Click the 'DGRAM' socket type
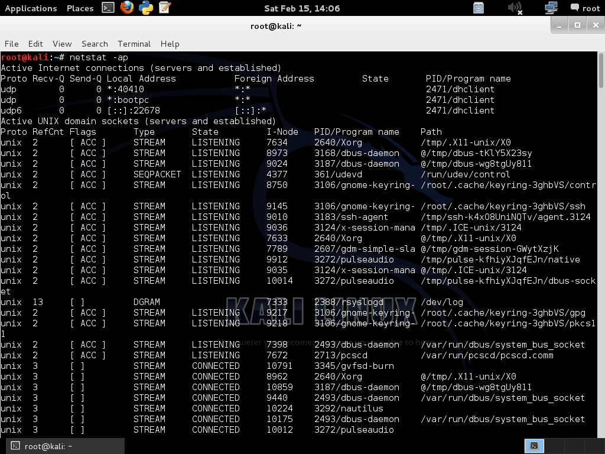Screen dimensions: 605x454 147,302
